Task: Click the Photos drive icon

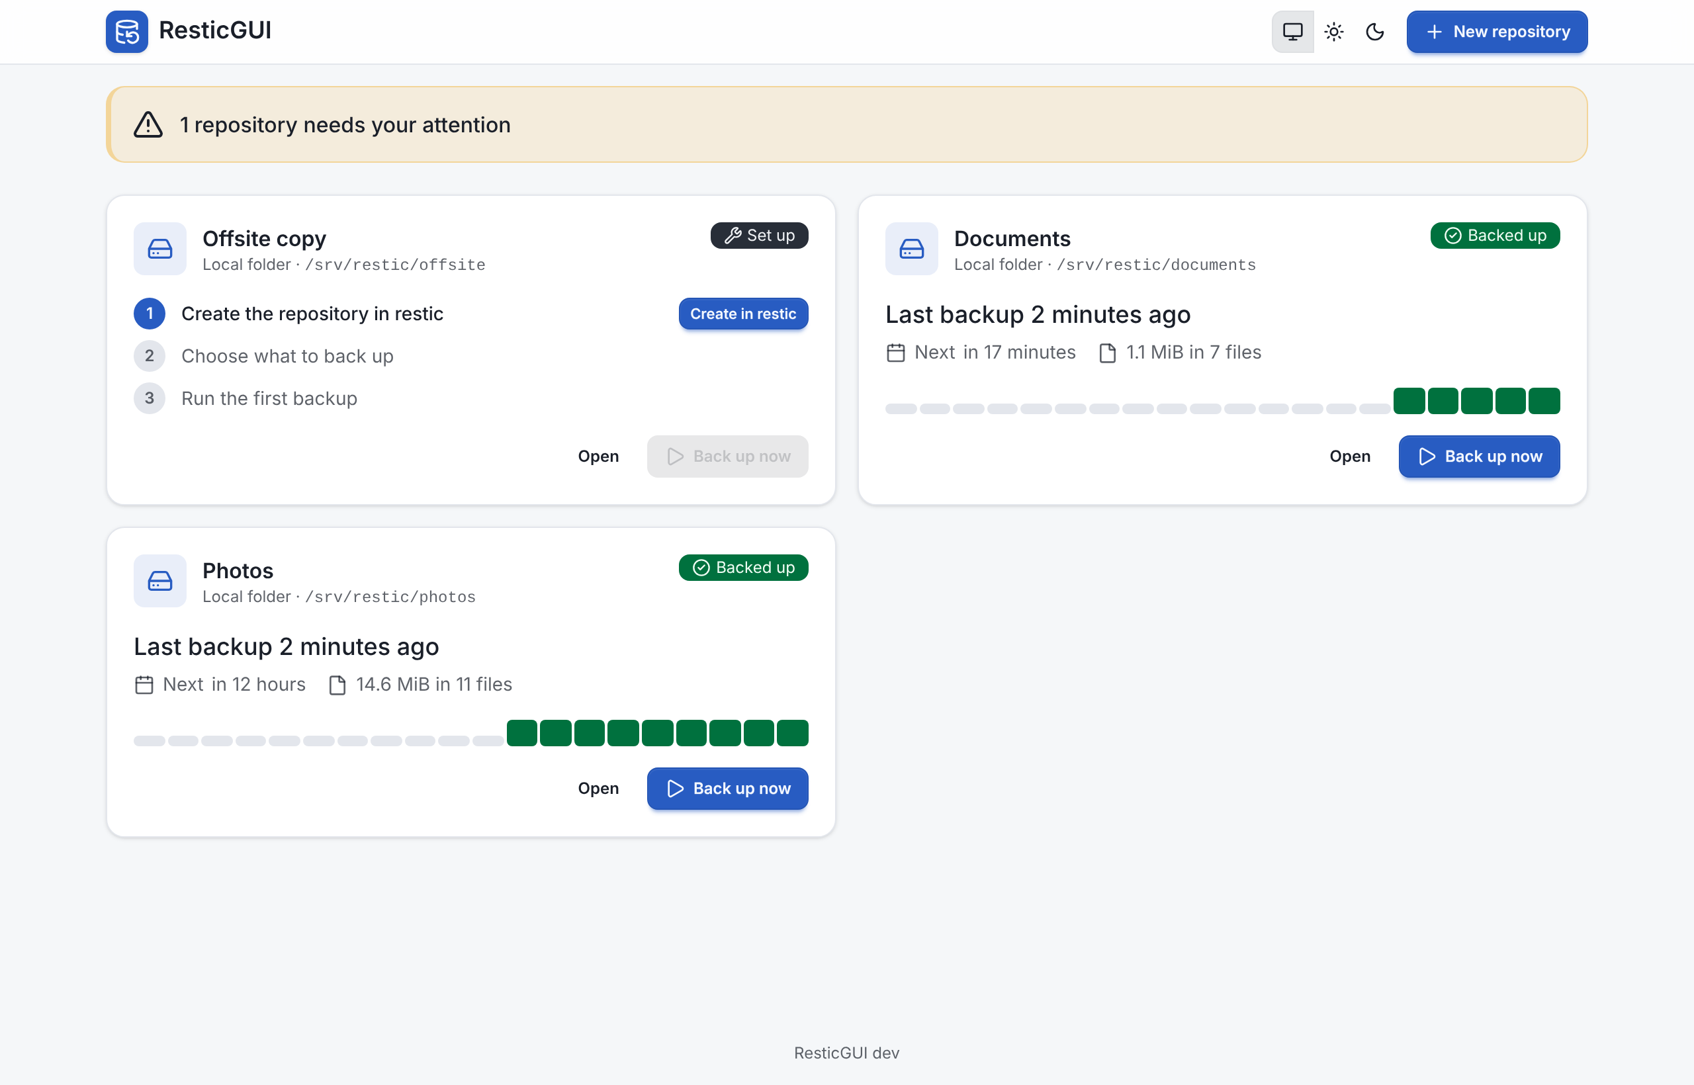Action: click(x=160, y=581)
